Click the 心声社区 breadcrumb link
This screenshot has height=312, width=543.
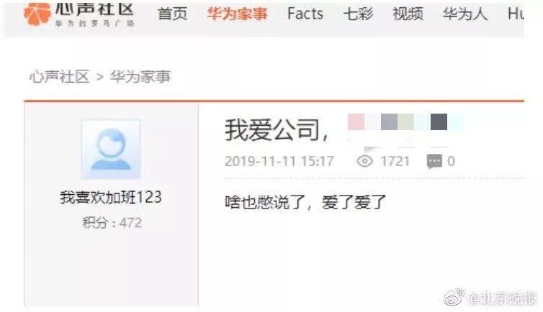click(x=59, y=77)
